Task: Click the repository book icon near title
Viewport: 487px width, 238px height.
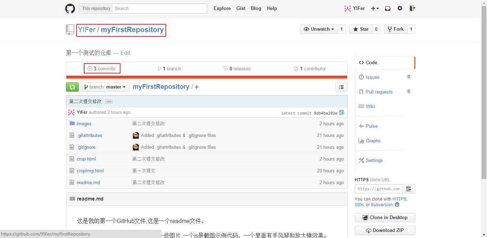Action: [70, 30]
